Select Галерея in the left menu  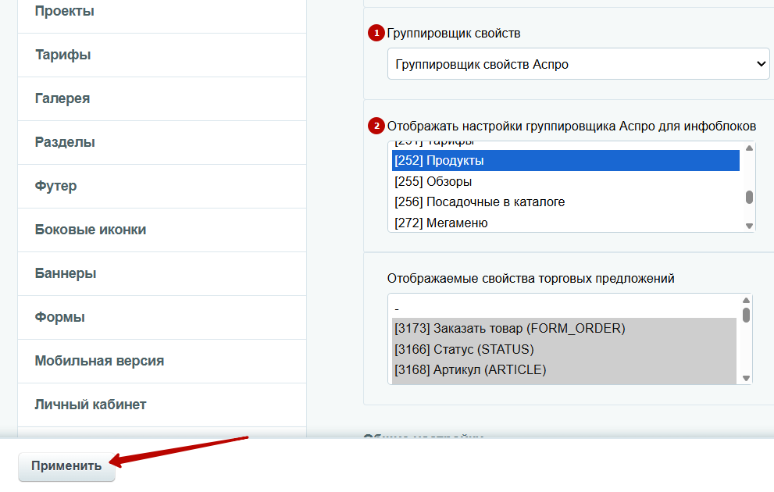click(62, 98)
